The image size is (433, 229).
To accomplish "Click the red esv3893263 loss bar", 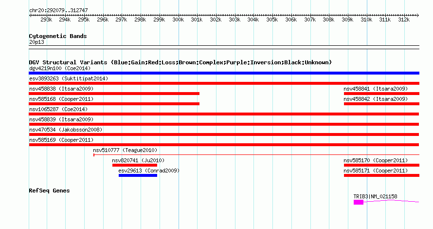I will tap(224, 83).
